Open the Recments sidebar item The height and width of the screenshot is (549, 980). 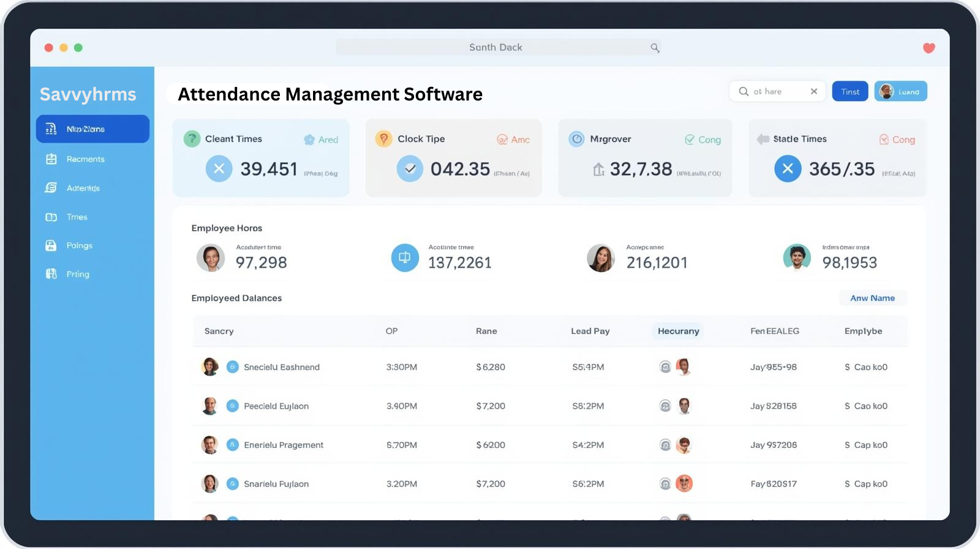(85, 159)
